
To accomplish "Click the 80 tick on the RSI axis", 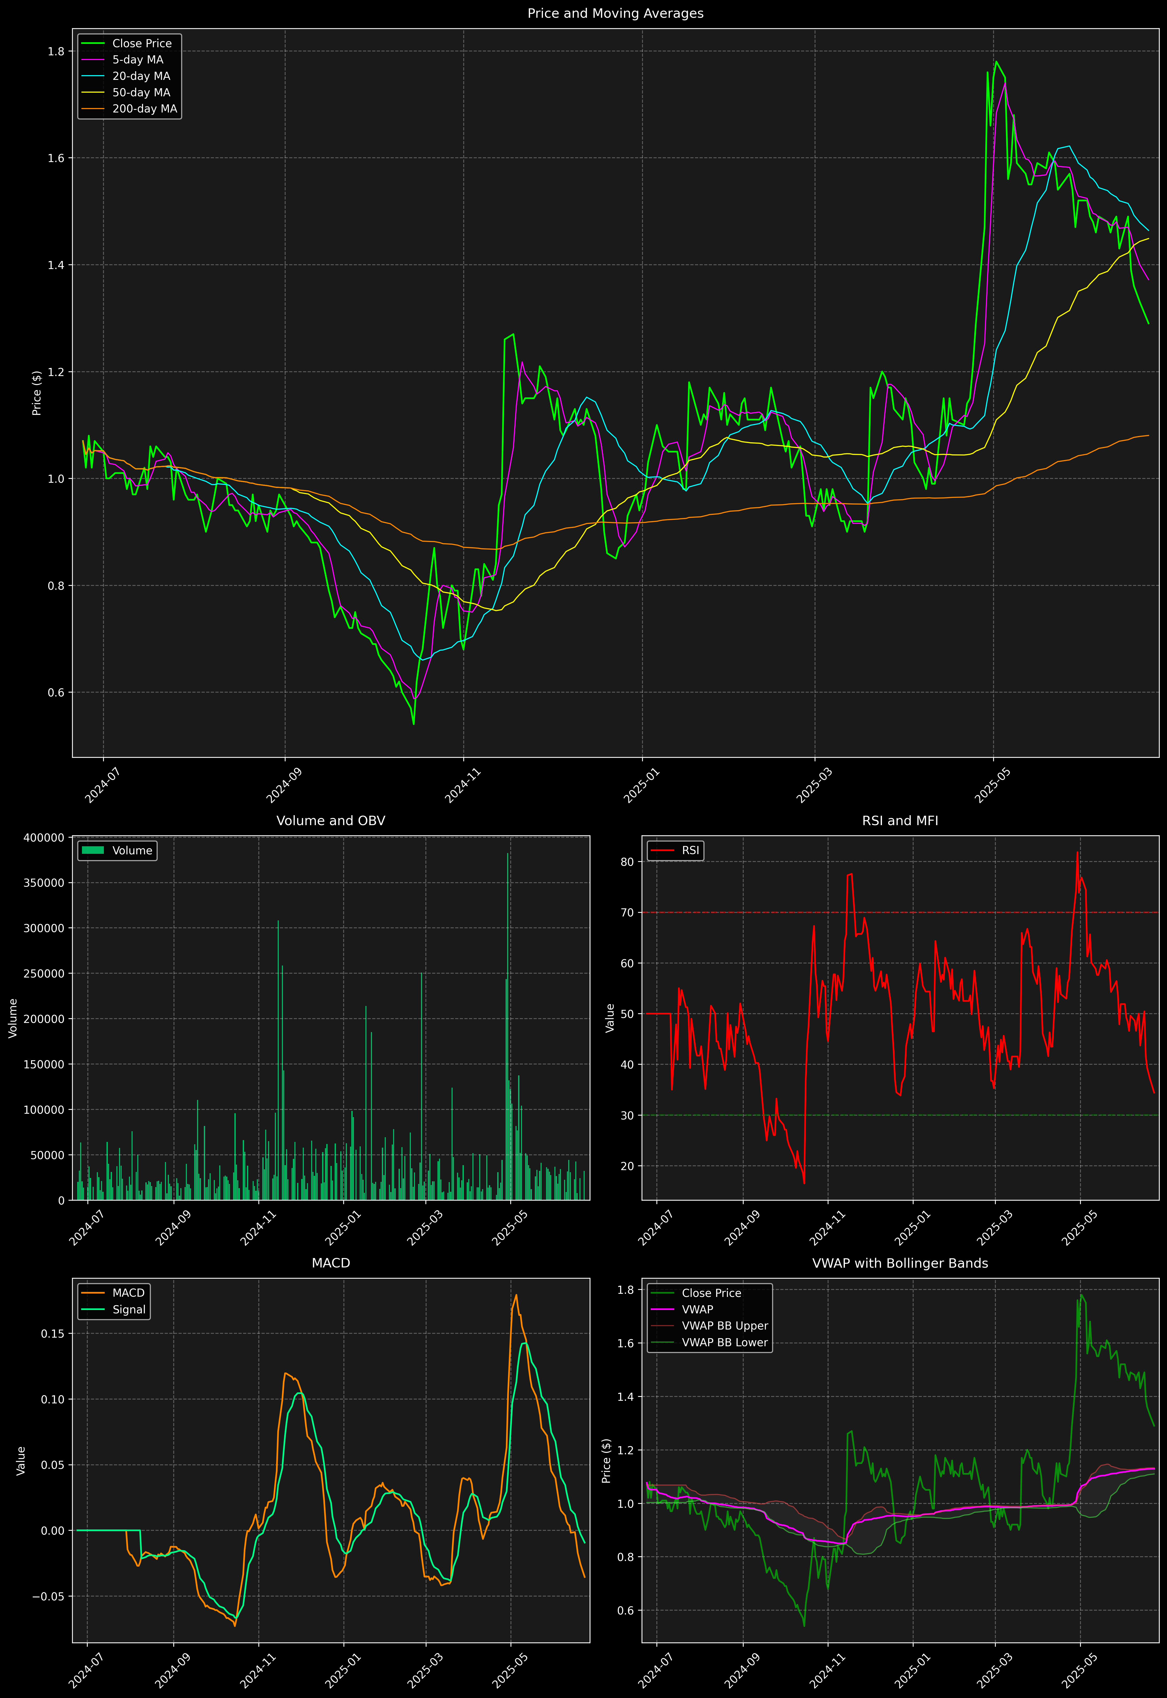I will [627, 862].
